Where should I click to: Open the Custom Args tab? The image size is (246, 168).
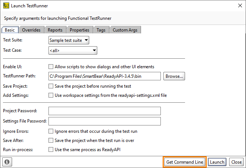coord(125,30)
